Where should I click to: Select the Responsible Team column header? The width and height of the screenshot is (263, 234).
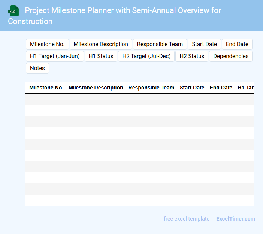[x=151, y=88]
